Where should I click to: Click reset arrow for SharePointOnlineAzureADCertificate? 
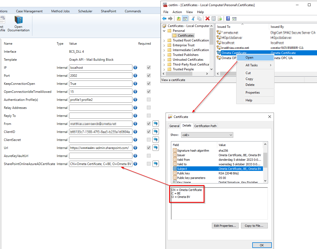click(156, 163)
